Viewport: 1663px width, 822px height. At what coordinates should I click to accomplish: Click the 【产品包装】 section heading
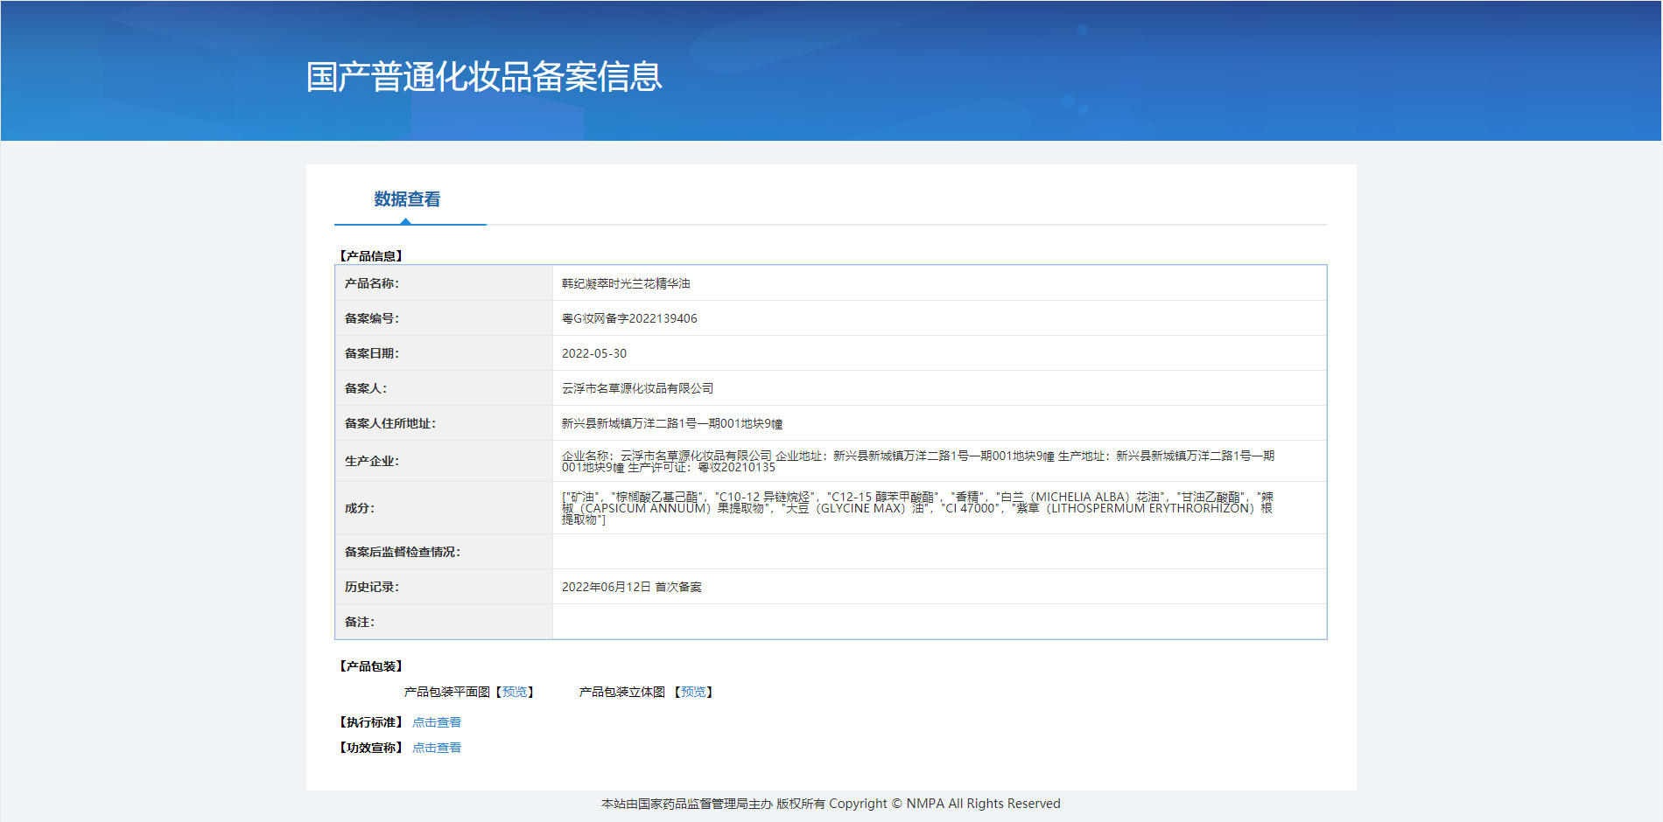371,666
